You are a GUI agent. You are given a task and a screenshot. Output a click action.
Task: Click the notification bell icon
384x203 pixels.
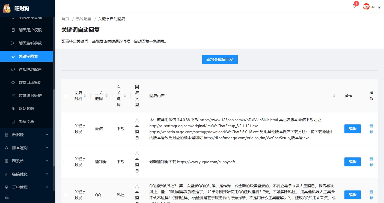coord(354,6)
